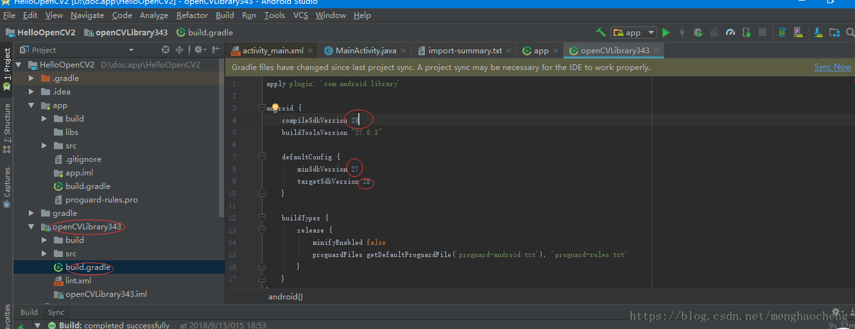Click the android{} breadcrumb below editor
855x329 pixels.
tap(285, 296)
